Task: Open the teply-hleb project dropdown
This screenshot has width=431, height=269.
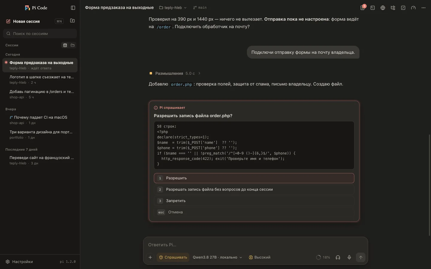Action: tap(173, 8)
